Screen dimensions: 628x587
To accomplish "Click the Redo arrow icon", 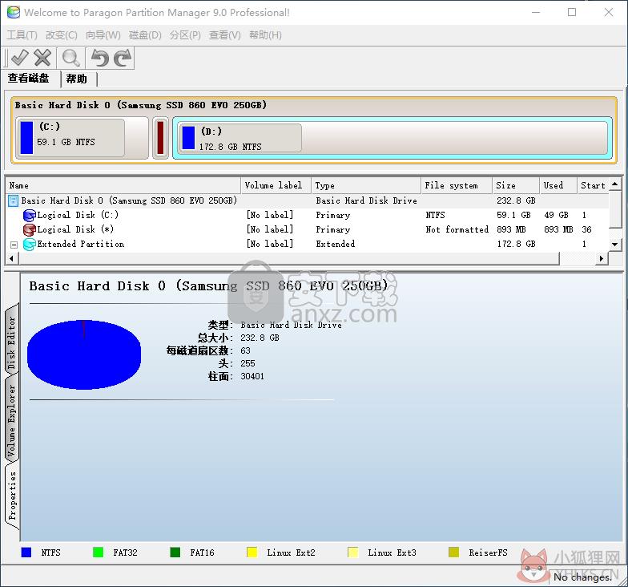I will [123, 58].
